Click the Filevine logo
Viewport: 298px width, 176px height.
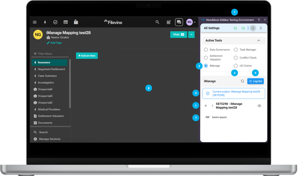(113, 22)
